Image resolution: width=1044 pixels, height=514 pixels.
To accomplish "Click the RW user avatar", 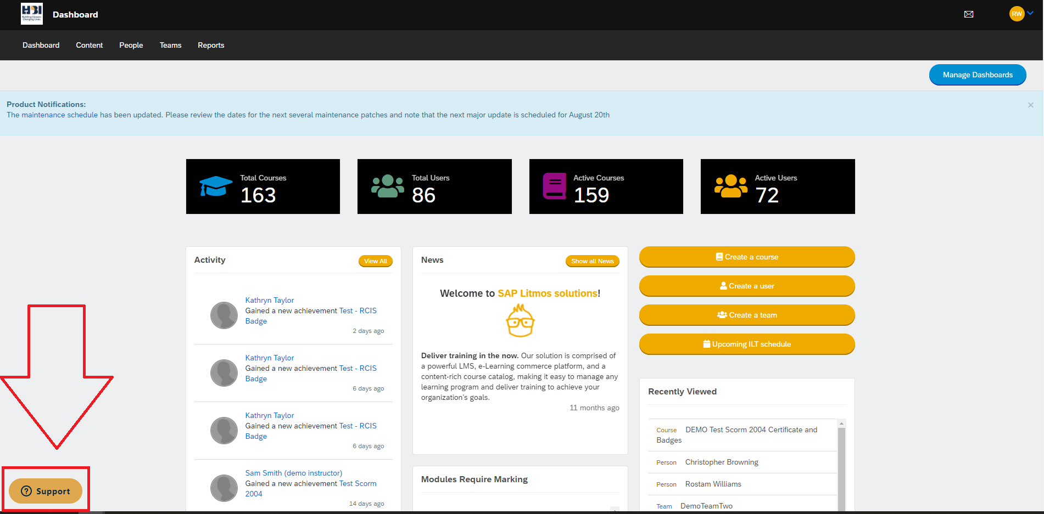I will coord(1017,14).
